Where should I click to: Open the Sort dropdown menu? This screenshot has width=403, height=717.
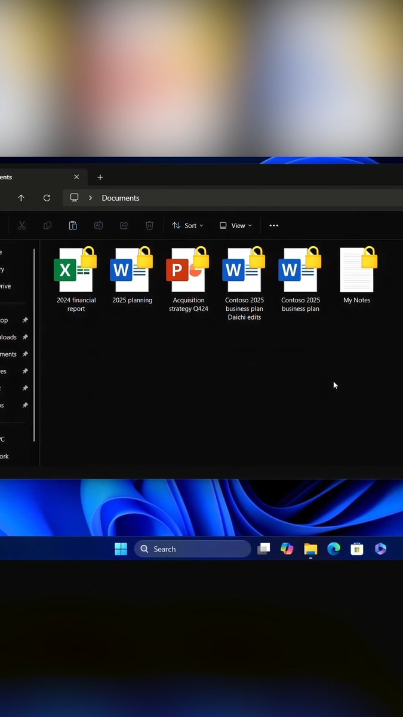pos(187,225)
